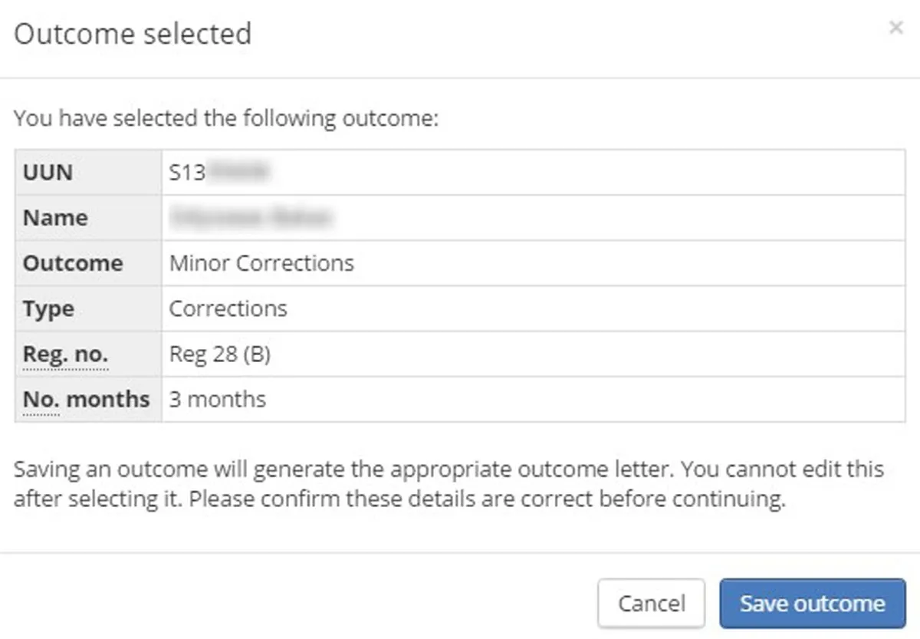Click inside the outcome details table
The image size is (920, 639).
pyautogui.click(x=460, y=285)
